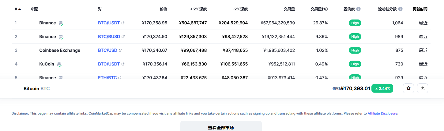
Task: Click the share upload icon button
Action: pos(423,88)
